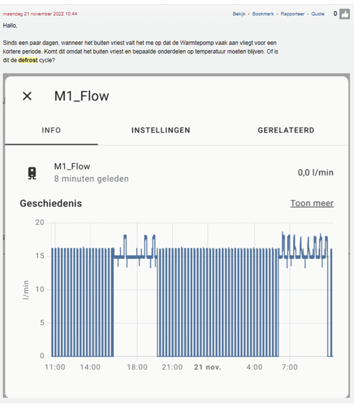This screenshot has height=406, width=354.
Task: Click the Geschiedenis heading
Action: (51, 203)
